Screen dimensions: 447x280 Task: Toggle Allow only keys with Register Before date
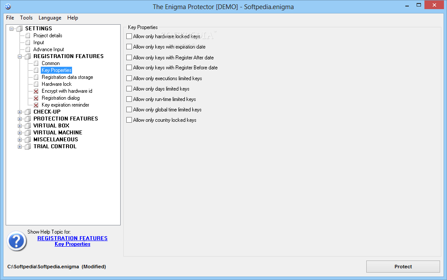pyautogui.click(x=129, y=68)
